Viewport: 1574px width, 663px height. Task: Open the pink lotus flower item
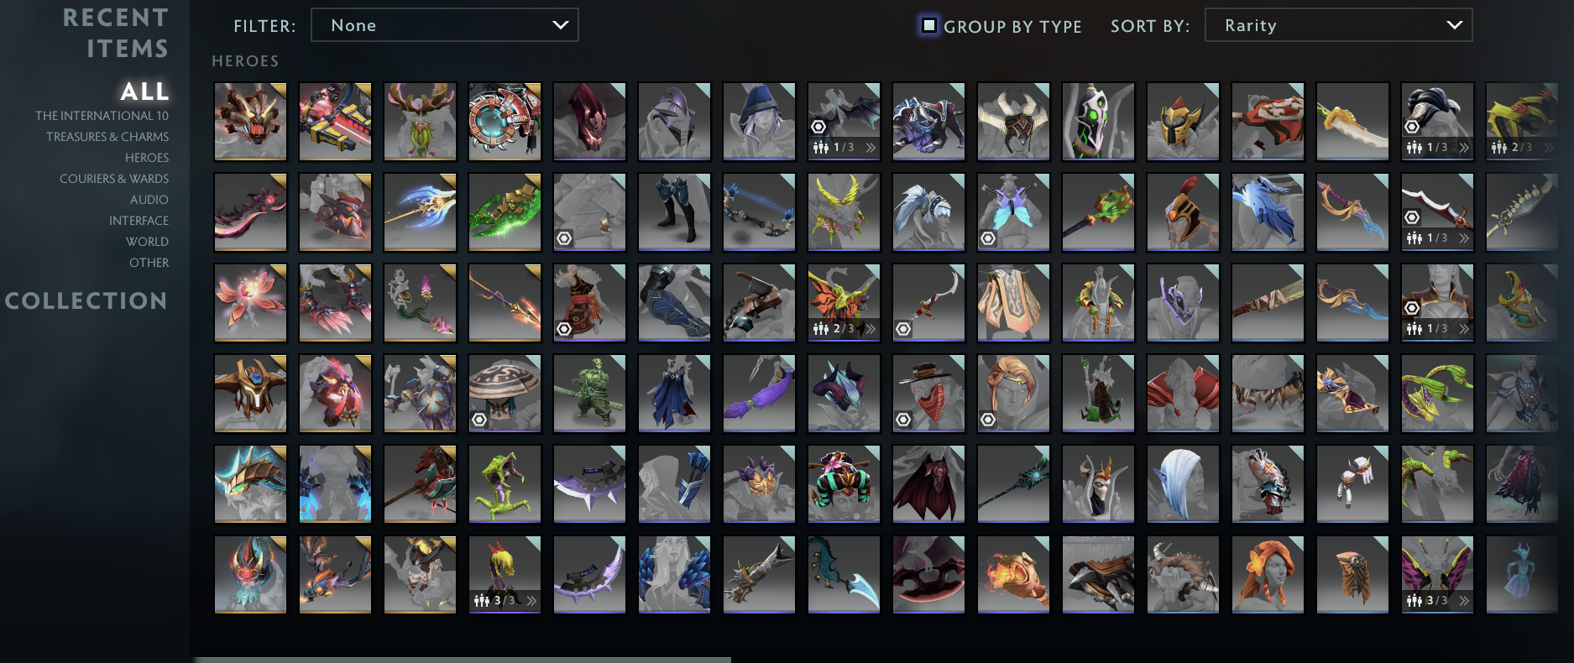pyautogui.click(x=250, y=303)
